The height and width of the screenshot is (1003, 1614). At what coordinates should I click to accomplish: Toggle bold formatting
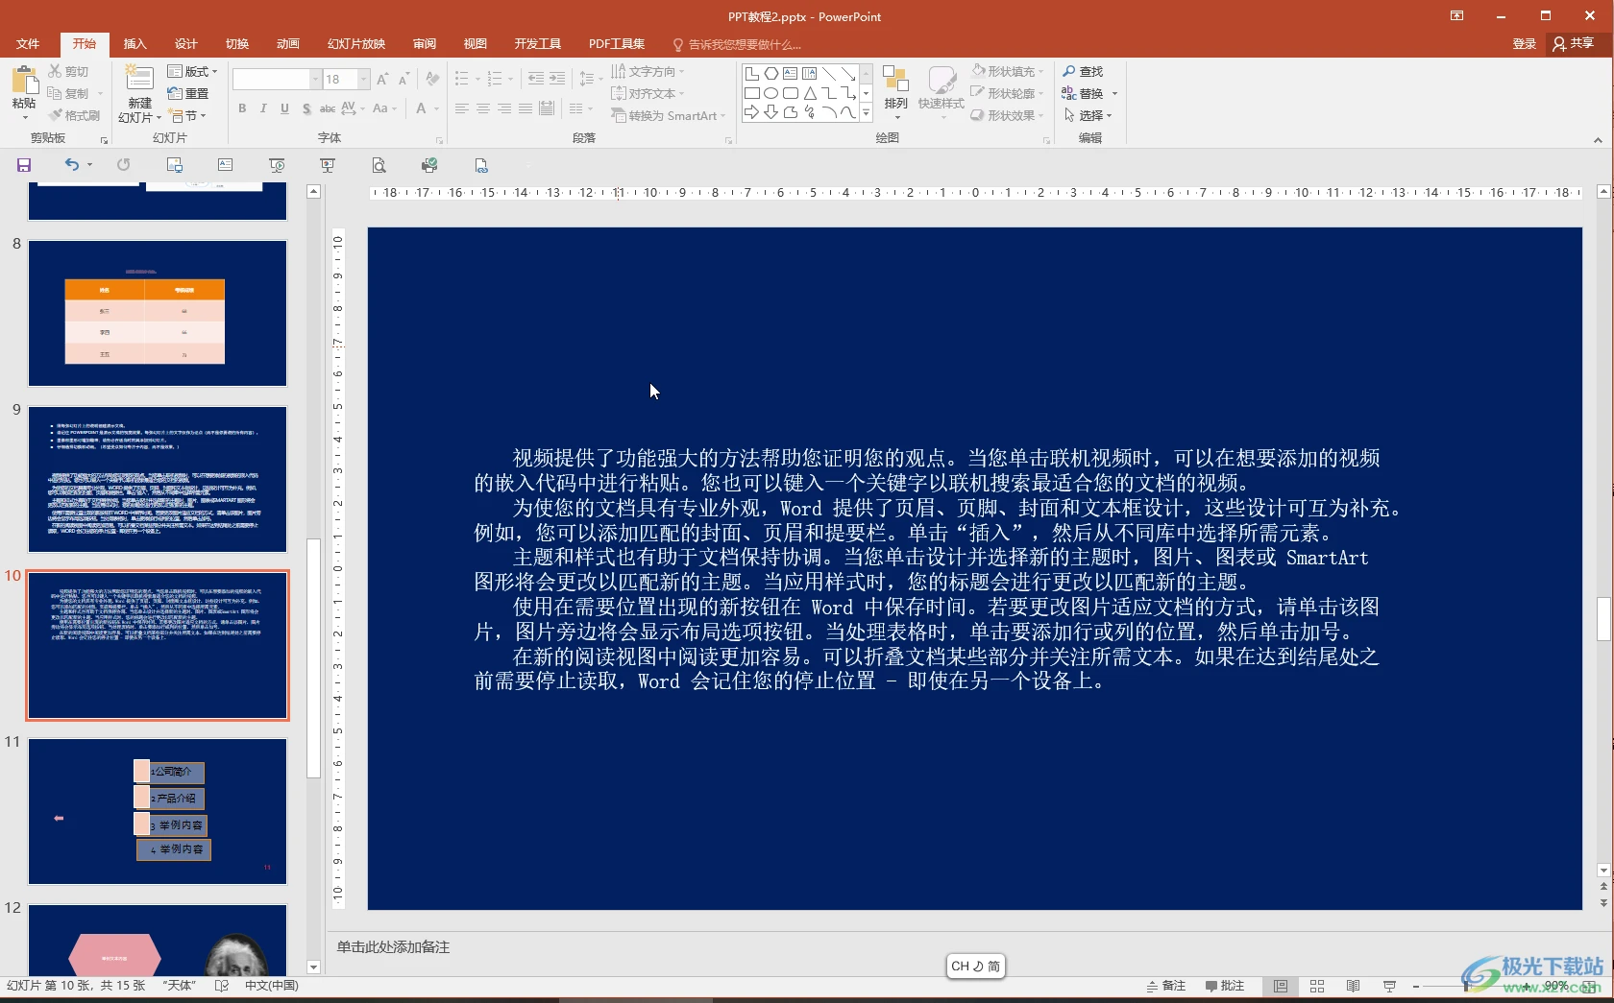tap(242, 108)
